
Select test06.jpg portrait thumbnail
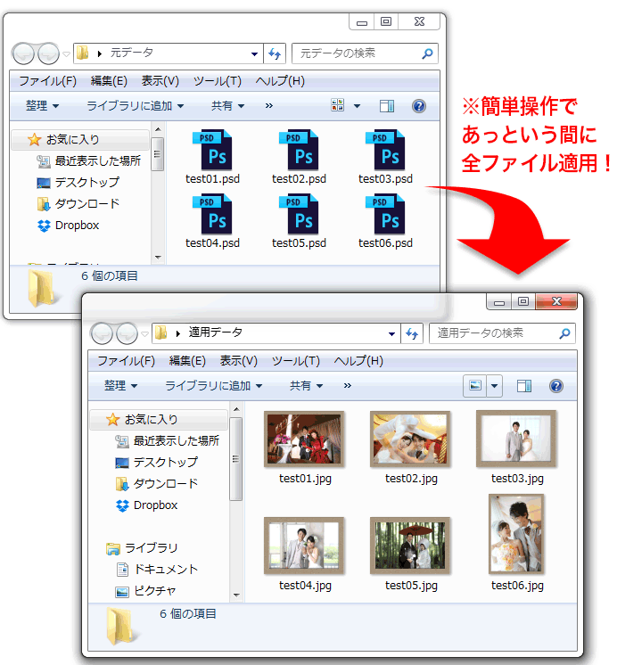(516, 534)
